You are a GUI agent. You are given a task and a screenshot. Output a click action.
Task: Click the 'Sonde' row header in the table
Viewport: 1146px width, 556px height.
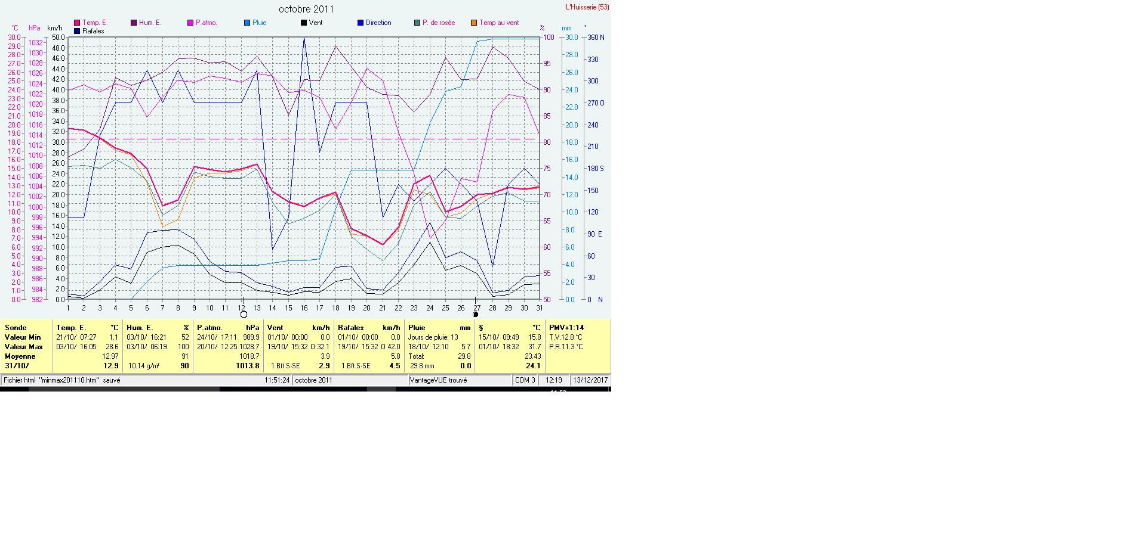coord(16,328)
